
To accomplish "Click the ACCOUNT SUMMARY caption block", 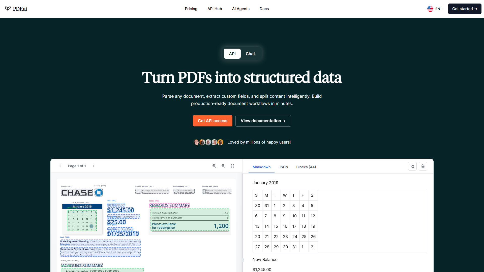I will pyautogui.click(x=82, y=266).
